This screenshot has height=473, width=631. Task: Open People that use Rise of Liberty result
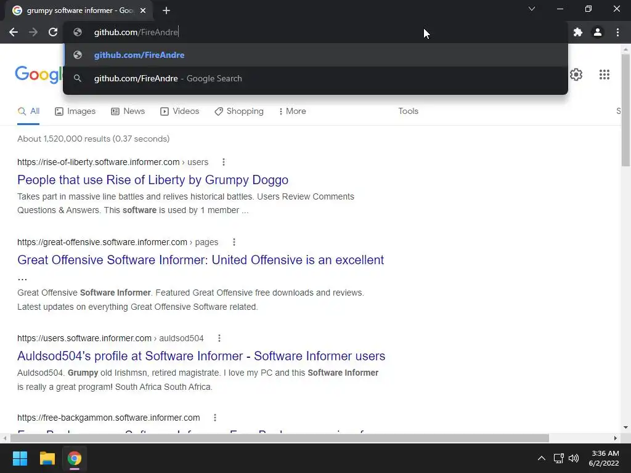click(153, 180)
